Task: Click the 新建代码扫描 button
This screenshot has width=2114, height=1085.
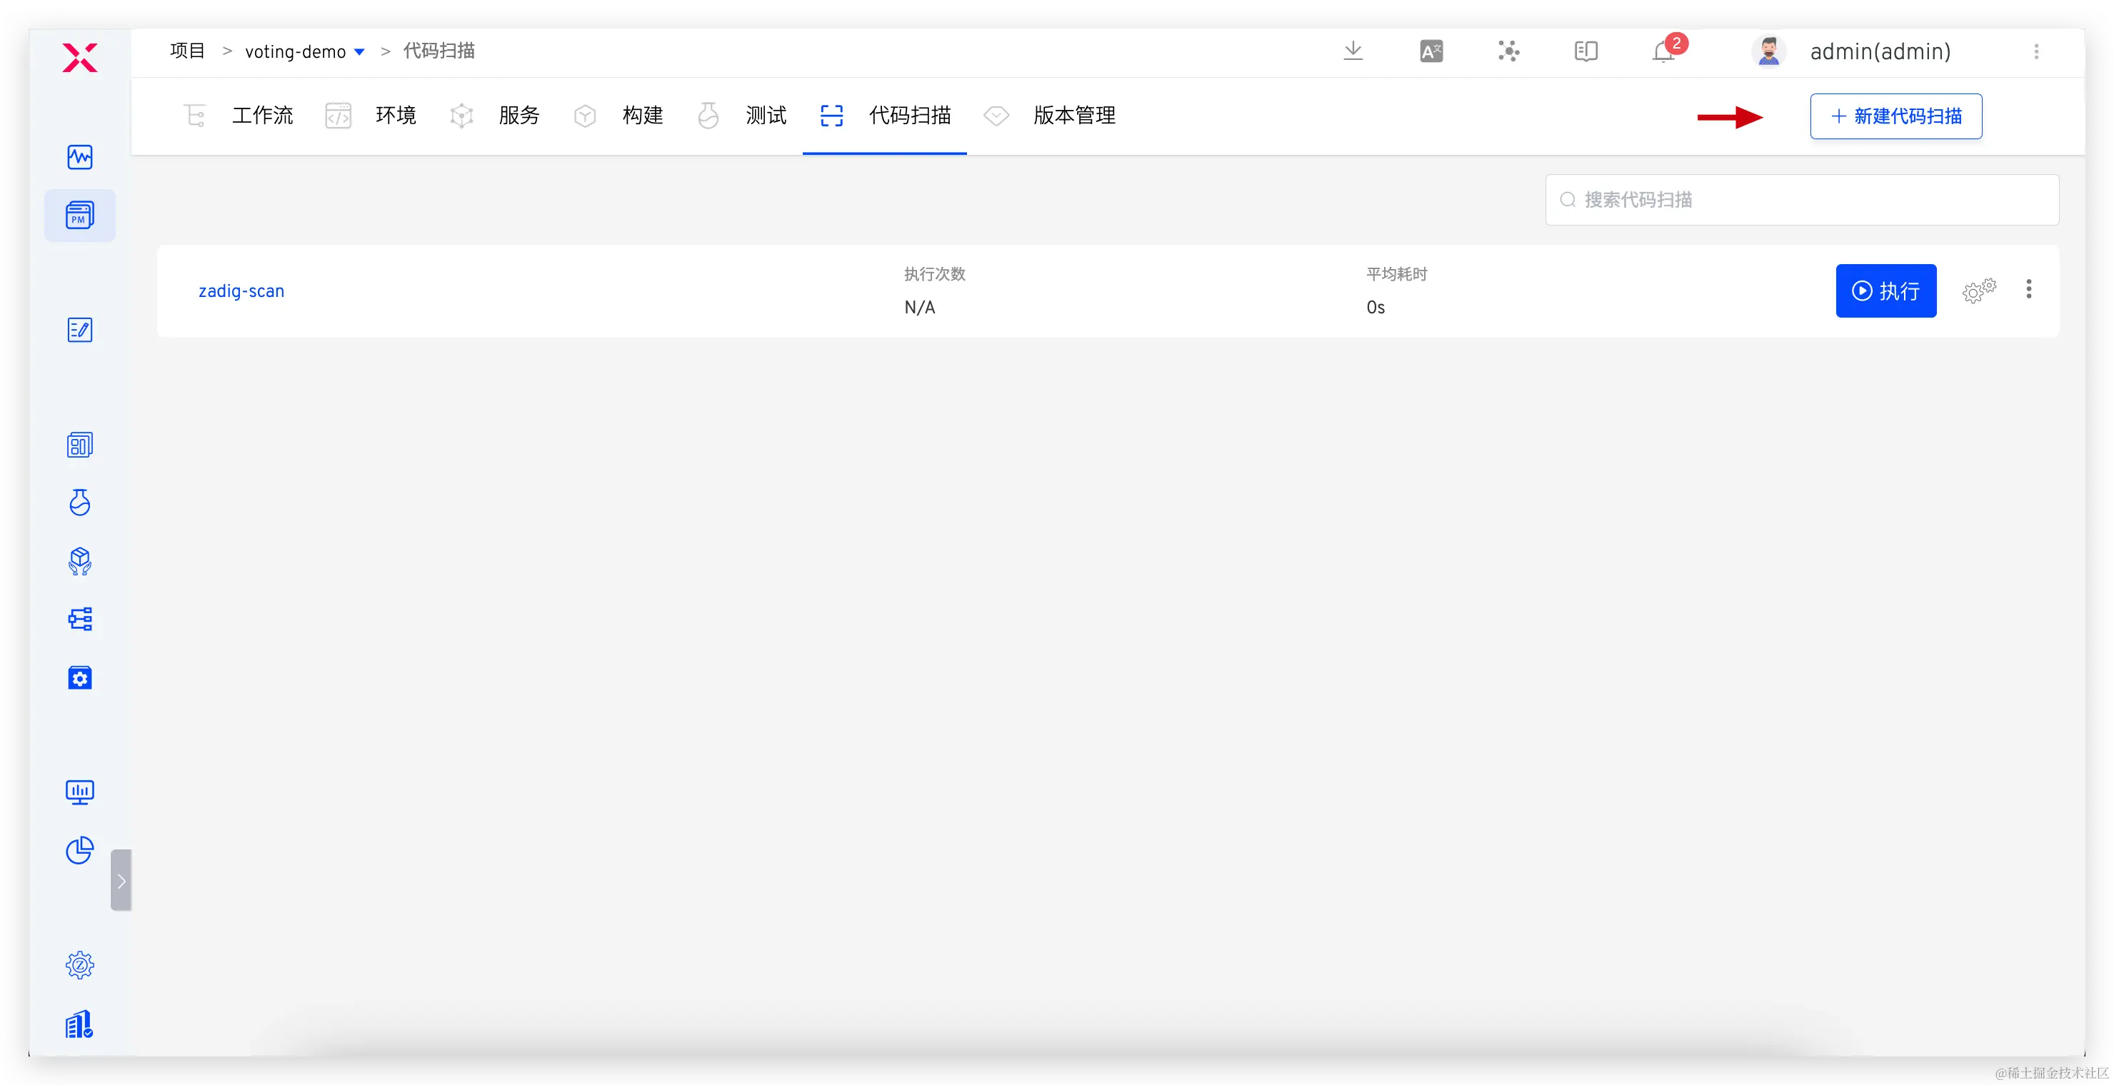Action: (x=1895, y=116)
